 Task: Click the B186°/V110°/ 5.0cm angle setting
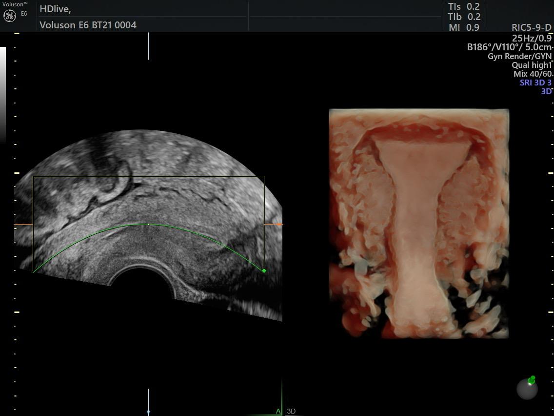point(509,47)
